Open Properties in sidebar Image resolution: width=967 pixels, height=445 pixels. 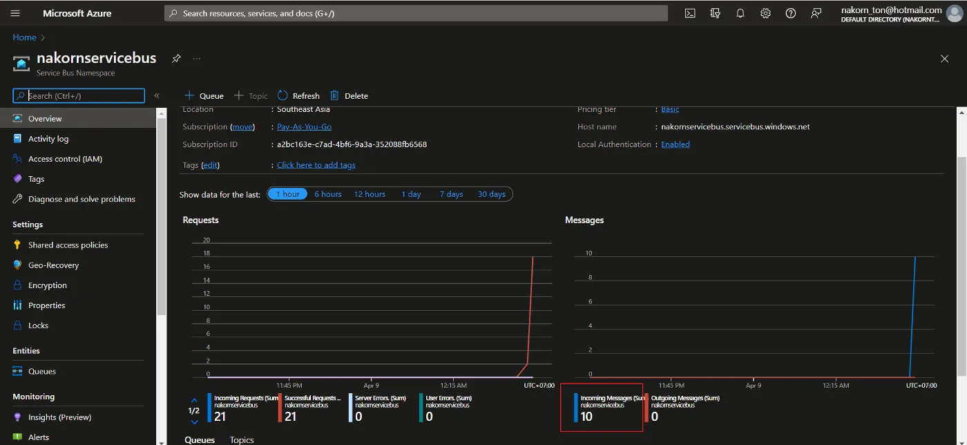(x=47, y=305)
